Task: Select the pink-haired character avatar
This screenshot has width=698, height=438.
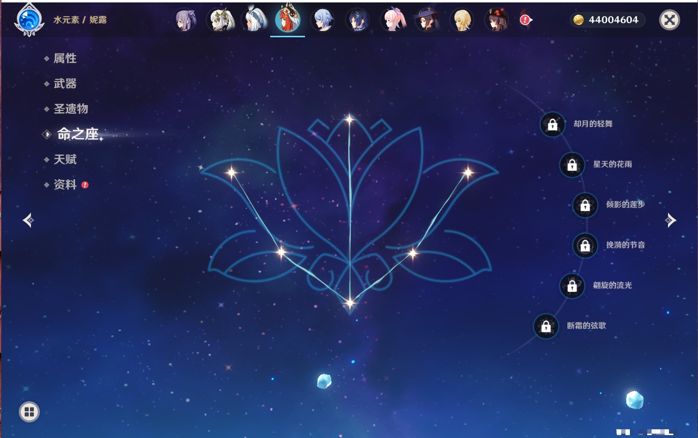Action: click(x=393, y=20)
